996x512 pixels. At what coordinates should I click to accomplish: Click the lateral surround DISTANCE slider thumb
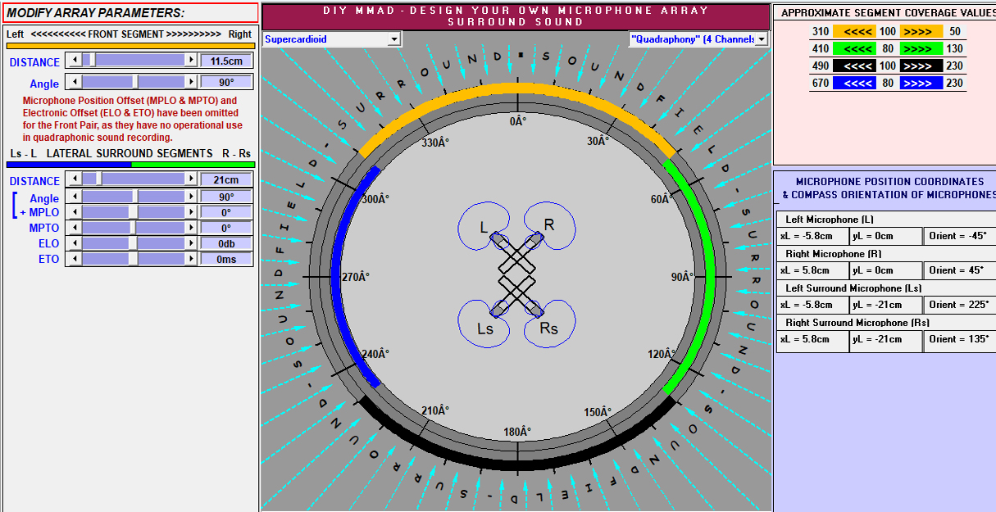point(99,179)
